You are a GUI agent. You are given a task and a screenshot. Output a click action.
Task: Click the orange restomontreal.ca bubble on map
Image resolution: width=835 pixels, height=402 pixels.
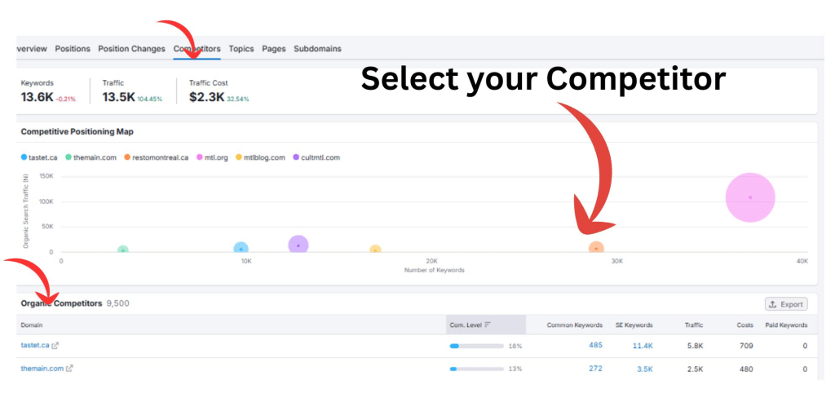[596, 249]
